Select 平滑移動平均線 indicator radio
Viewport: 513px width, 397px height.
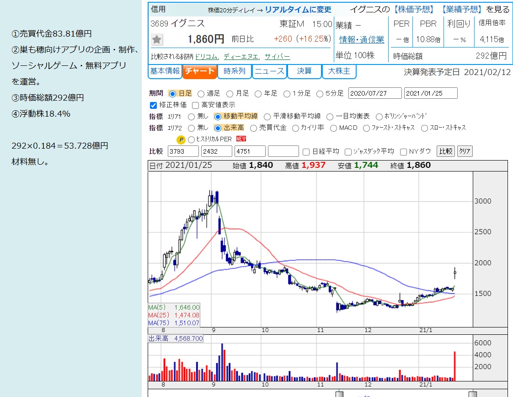point(267,117)
